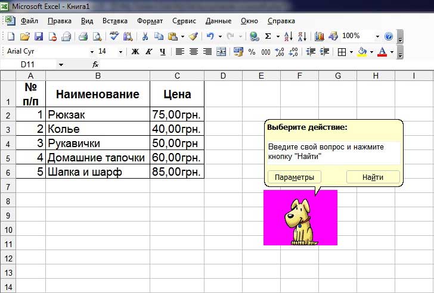The image size is (434, 293).
Task: Sort ascending with the A-Я button
Action: 288,36
